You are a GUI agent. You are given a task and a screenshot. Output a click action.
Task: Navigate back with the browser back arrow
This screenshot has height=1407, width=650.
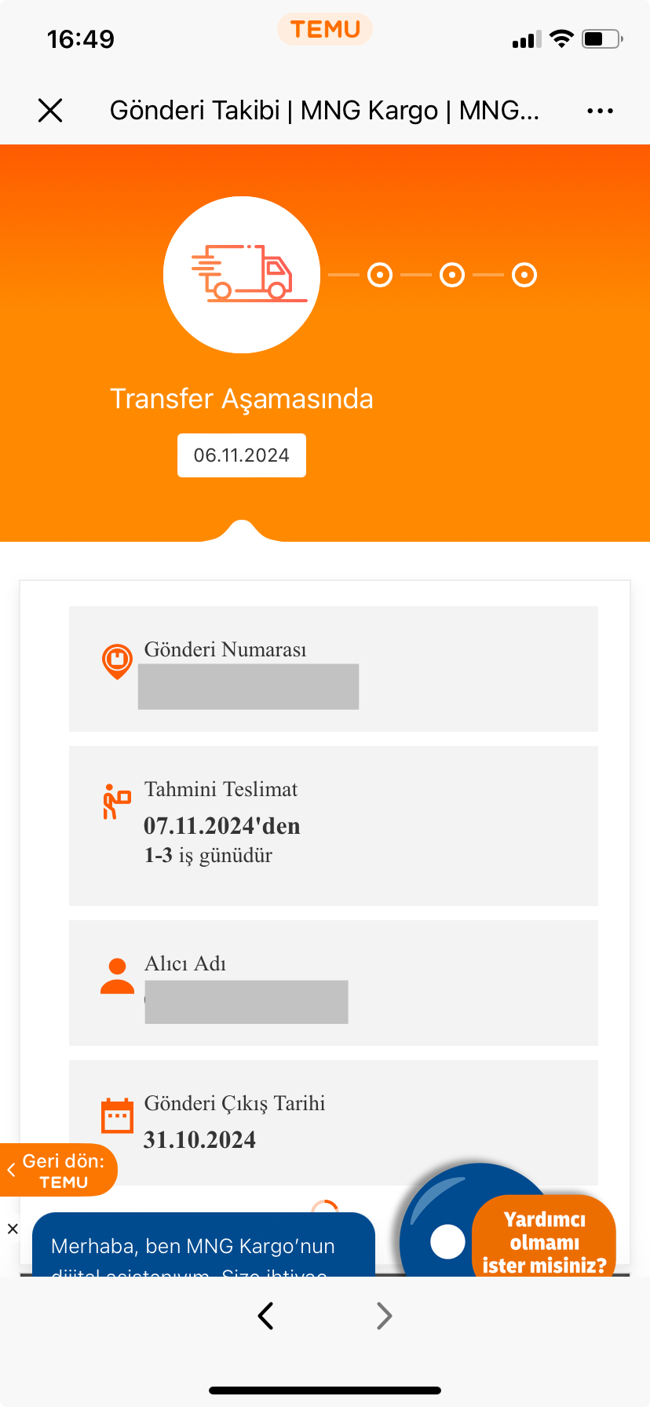click(x=266, y=1316)
